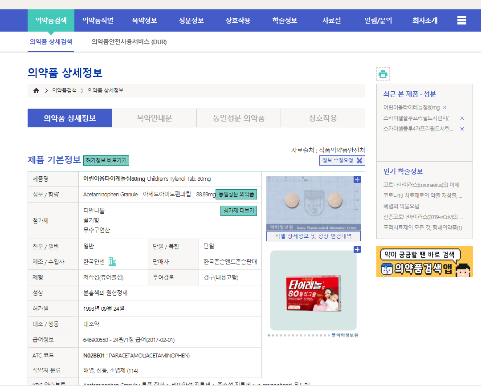Viewport: 481px width, 390px height.
Task: Open article 코로나19 치료제로의 약물 재창출
Action: click(x=423, y=195)
